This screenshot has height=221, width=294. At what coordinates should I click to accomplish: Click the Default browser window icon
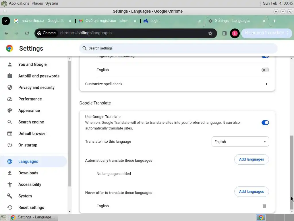[x=10, y=134]
